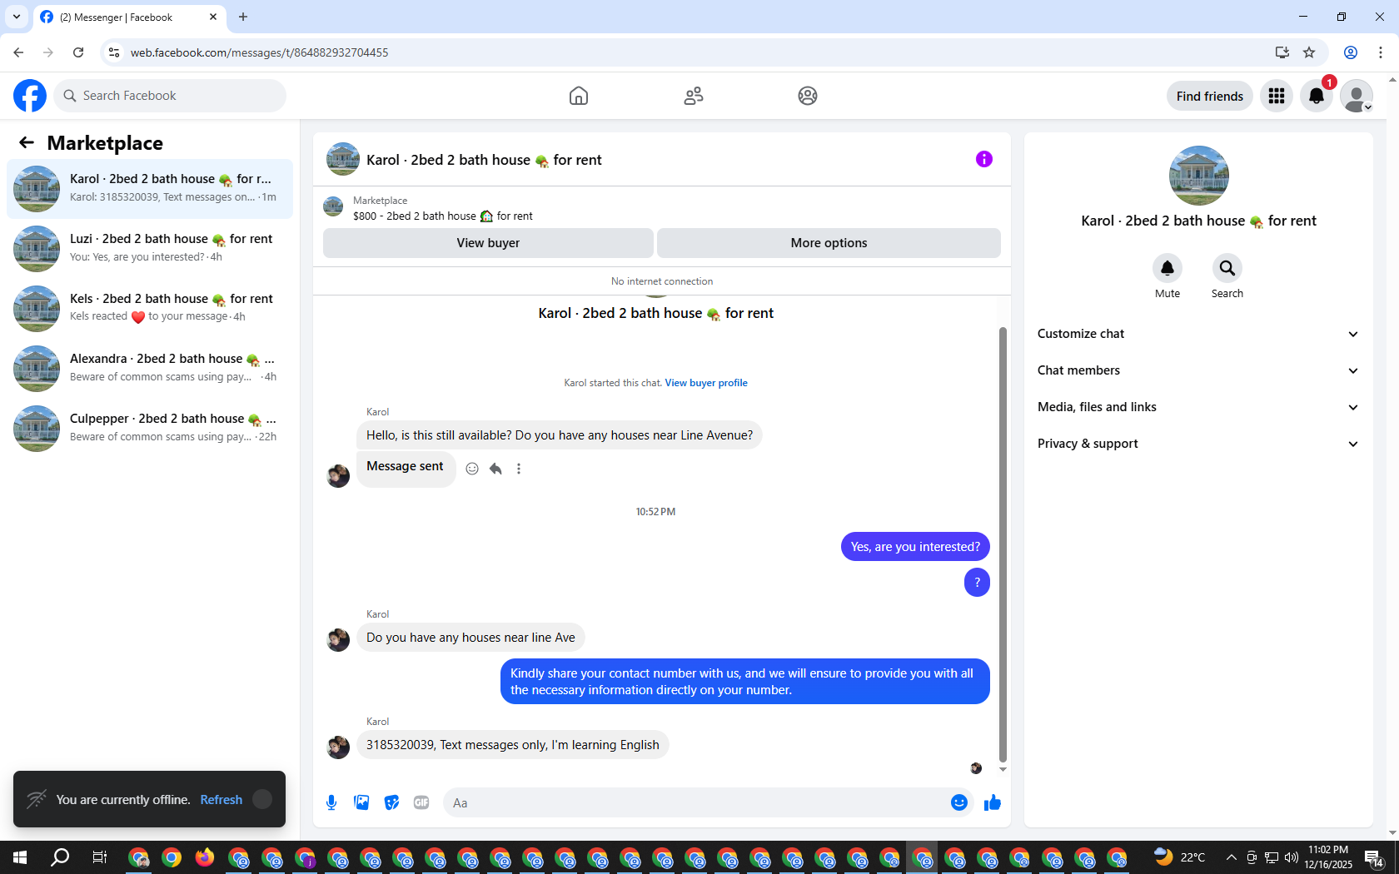Open the View buyer profile link
The width and height of the screenshot is (1399, 874).
tap(706, 383)
